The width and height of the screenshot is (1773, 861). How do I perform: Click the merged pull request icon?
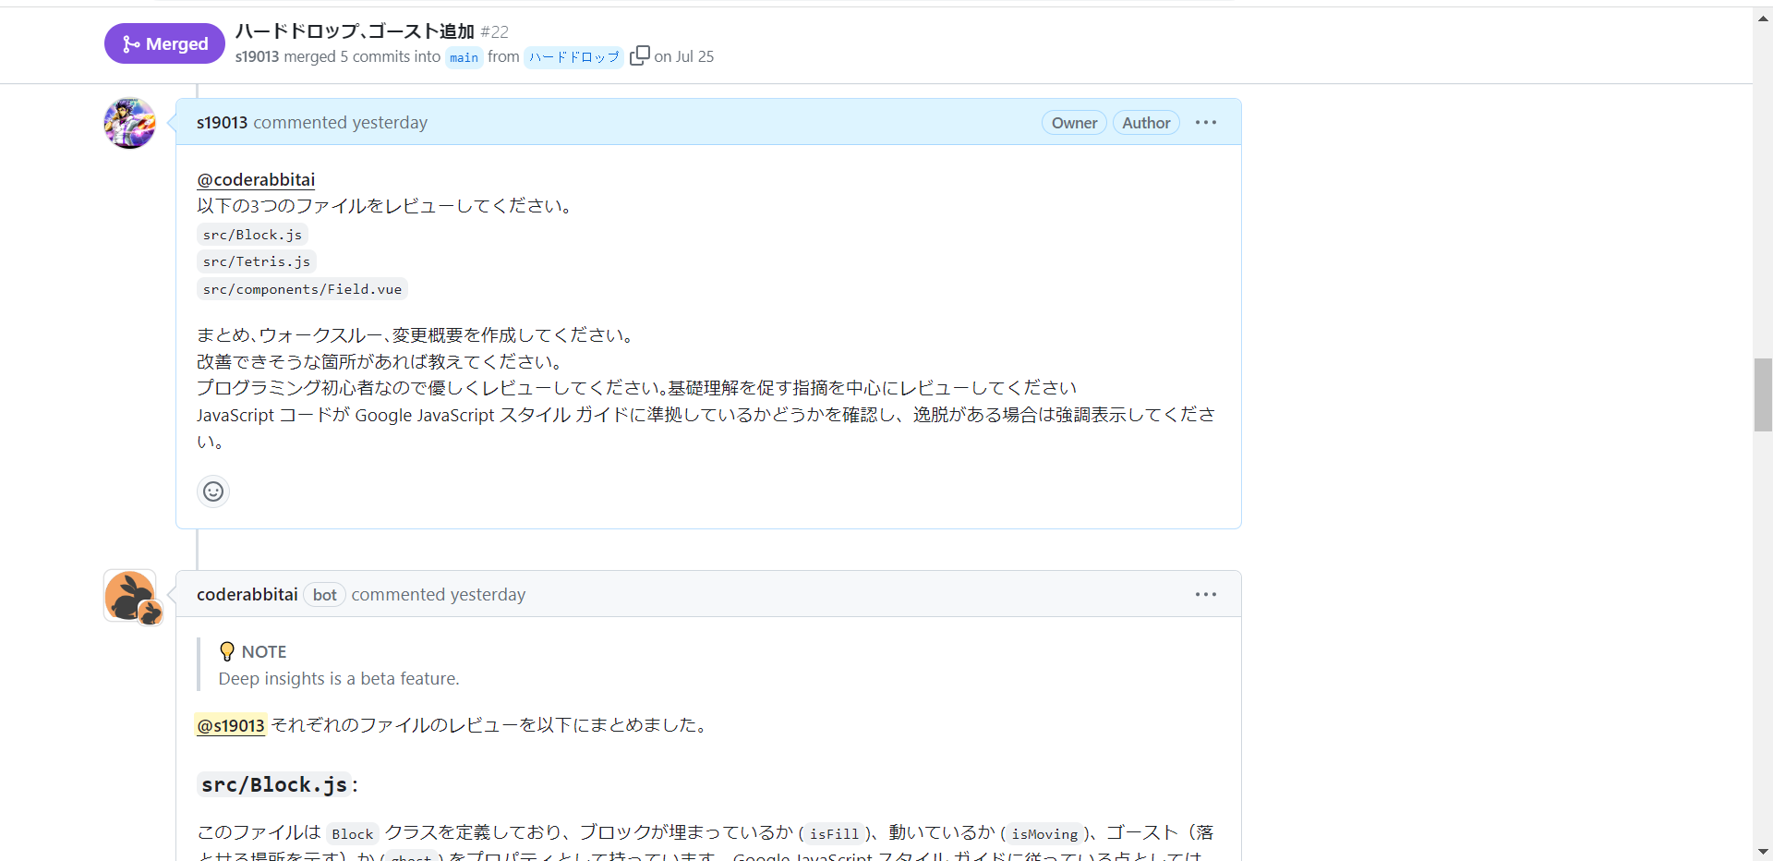(x=129, y=42)
